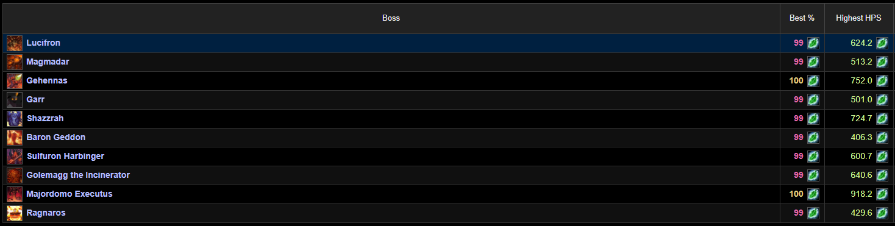Sort table by Best % column header

[802, 18]
